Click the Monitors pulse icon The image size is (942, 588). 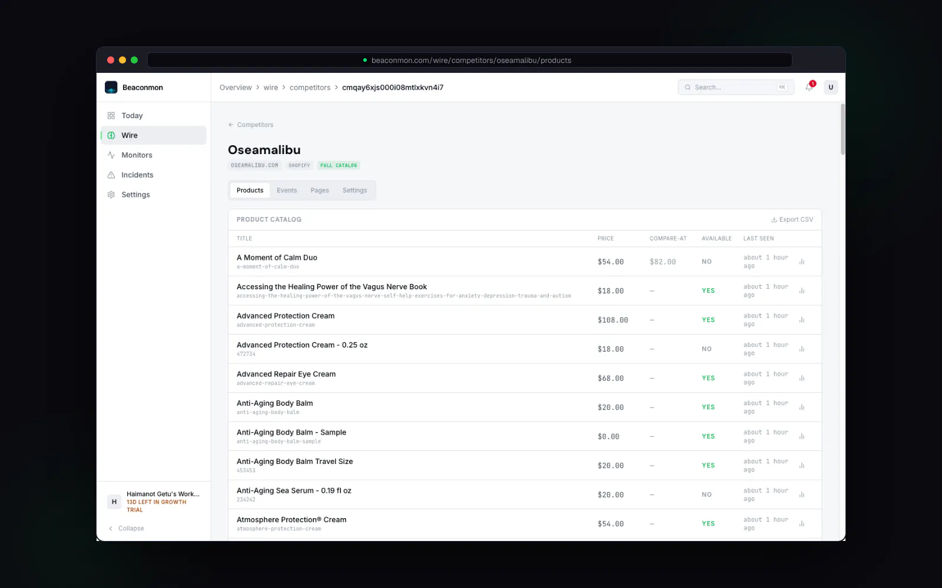click(x=111, y=155)
